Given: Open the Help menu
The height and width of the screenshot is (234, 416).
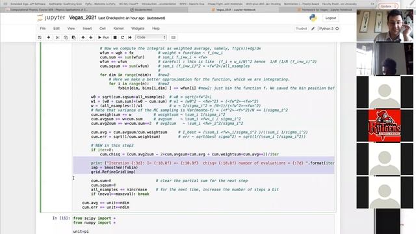Looking at the screenshot, I should tap(156, 29).
